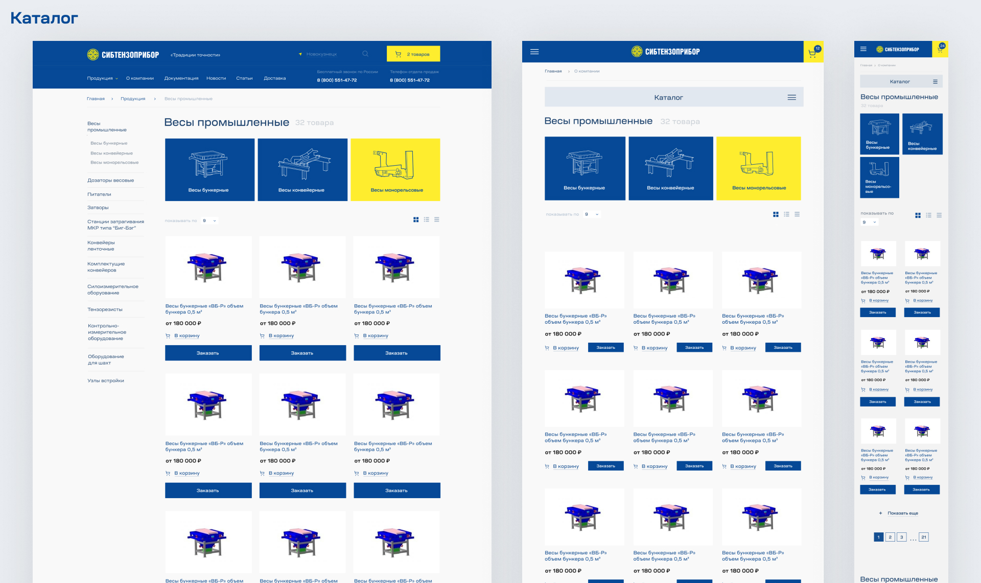
Task: Switch to compact lines view in the tablet catalog
Action: pos(797,214)
